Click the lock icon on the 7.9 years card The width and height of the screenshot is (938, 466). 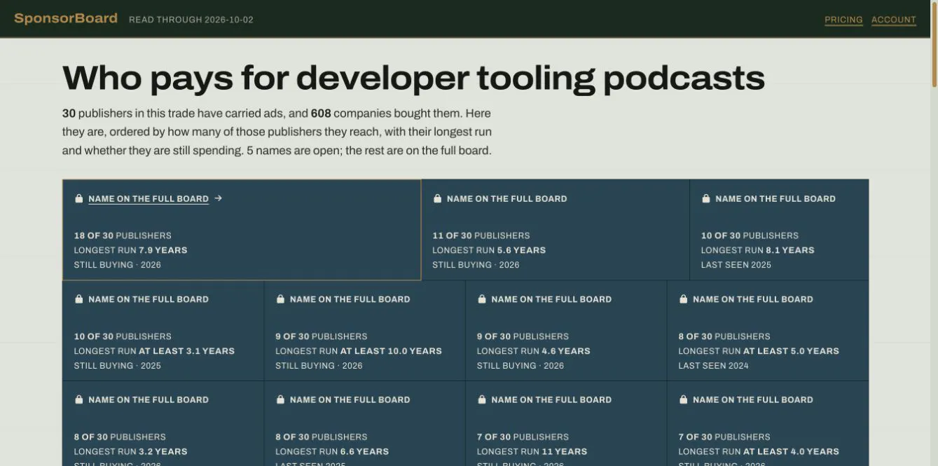(79, 198)
